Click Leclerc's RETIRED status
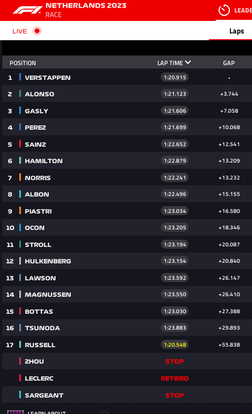Screen dimensions: 252x414 [x=174, y=378]
